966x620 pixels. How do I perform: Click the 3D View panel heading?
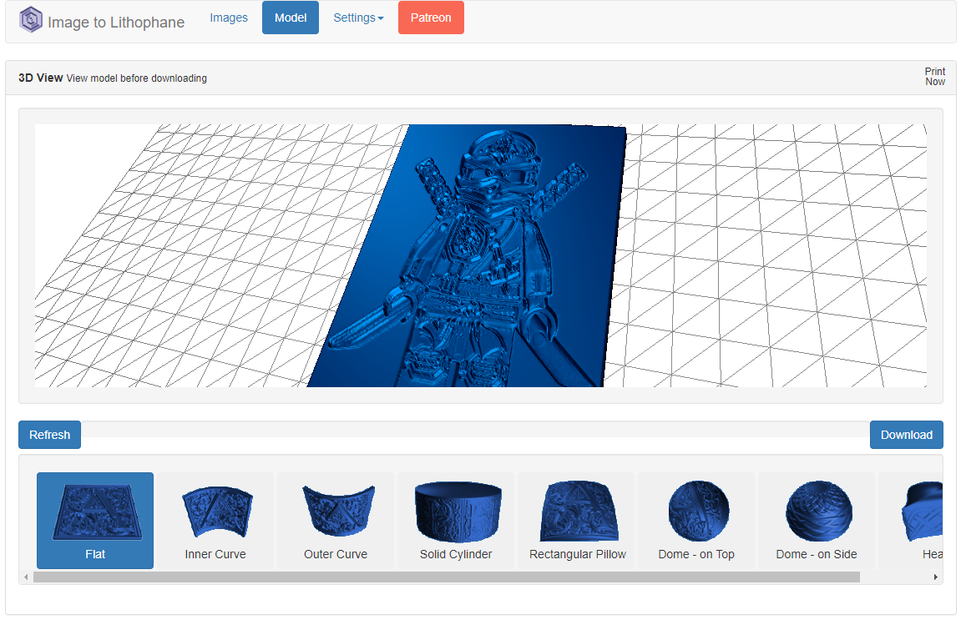pos(41,78)
